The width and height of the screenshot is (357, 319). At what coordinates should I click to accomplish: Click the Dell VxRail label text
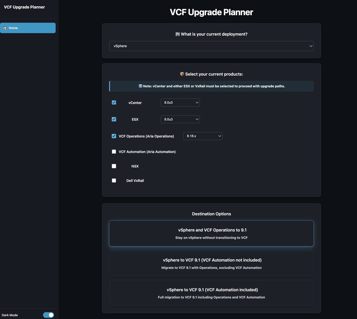coord(135,180)
